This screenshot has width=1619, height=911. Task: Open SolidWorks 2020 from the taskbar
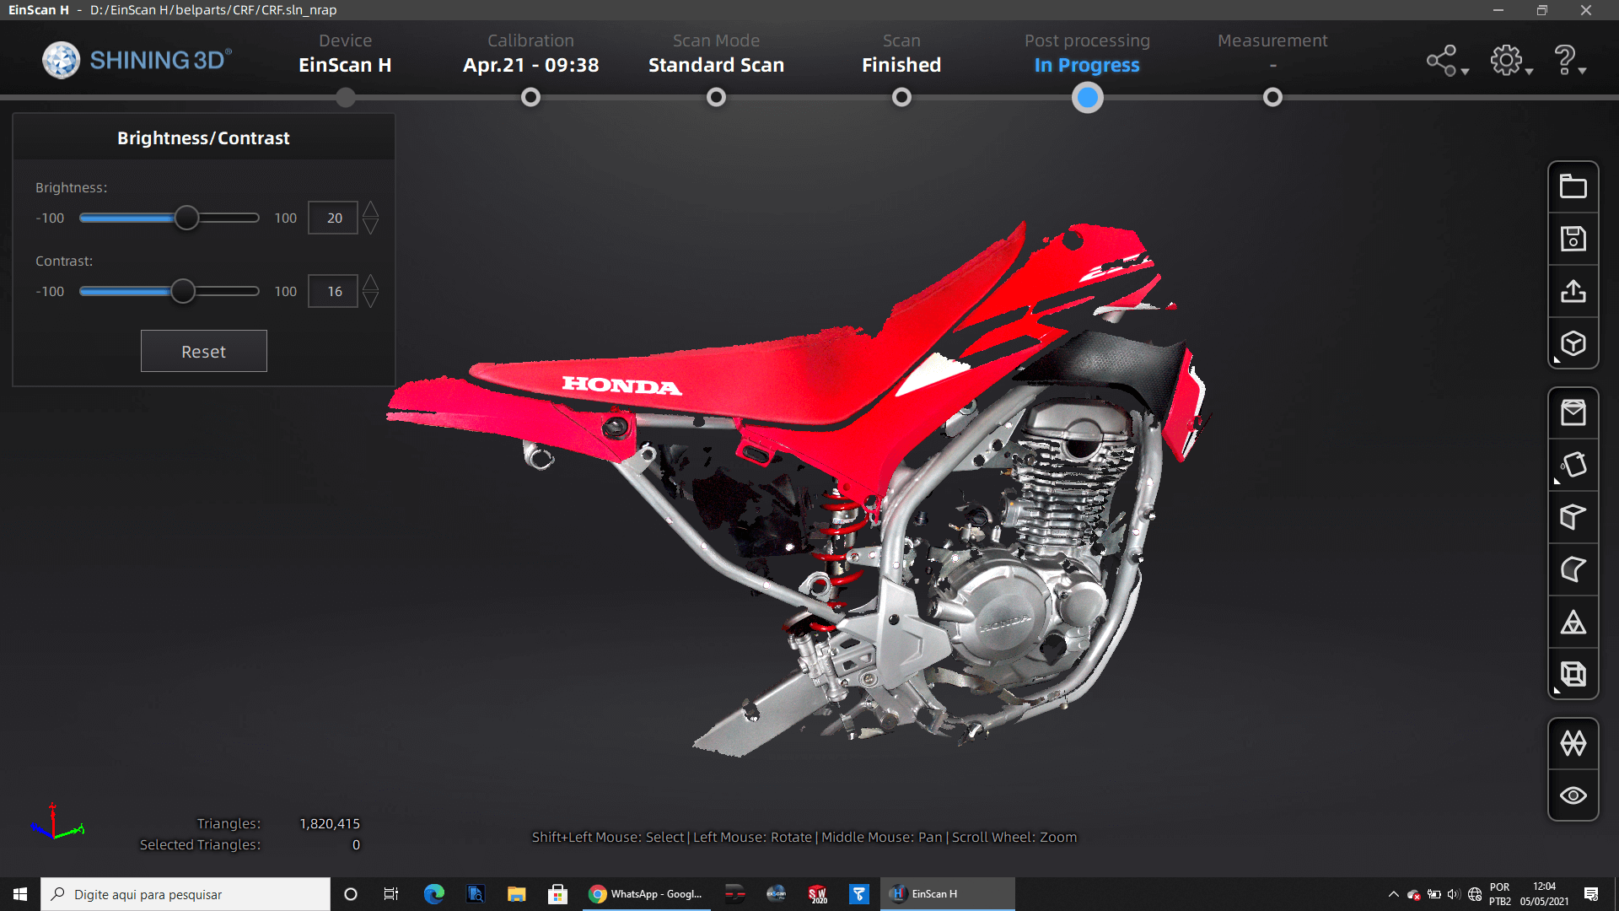coord(817,894)
